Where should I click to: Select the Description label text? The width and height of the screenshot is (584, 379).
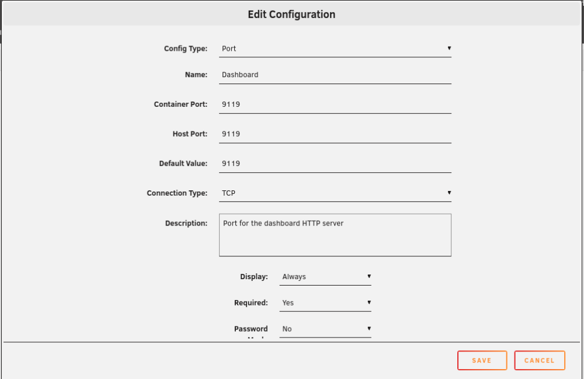tap(186, 224)
